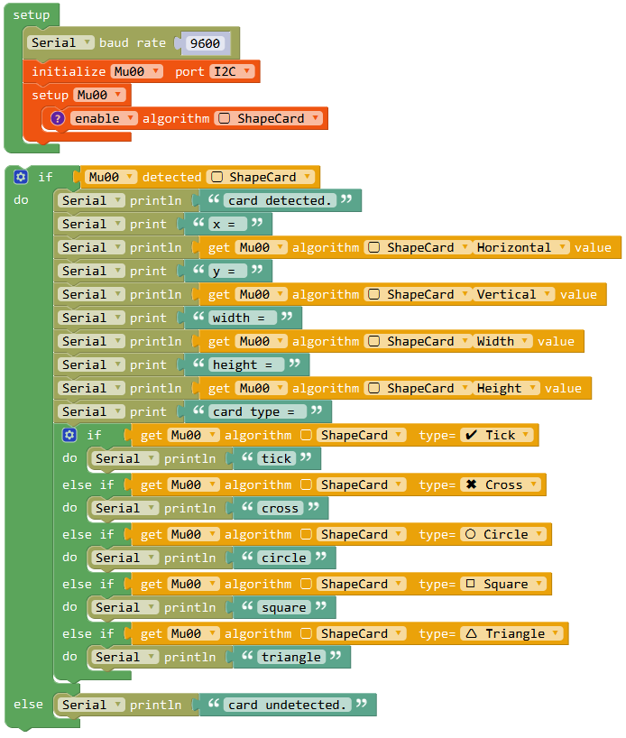Open the enable dropdown in algorithm block
This screenshot has width=626, height=738.
pyautogui.click(x=104, y=118)
